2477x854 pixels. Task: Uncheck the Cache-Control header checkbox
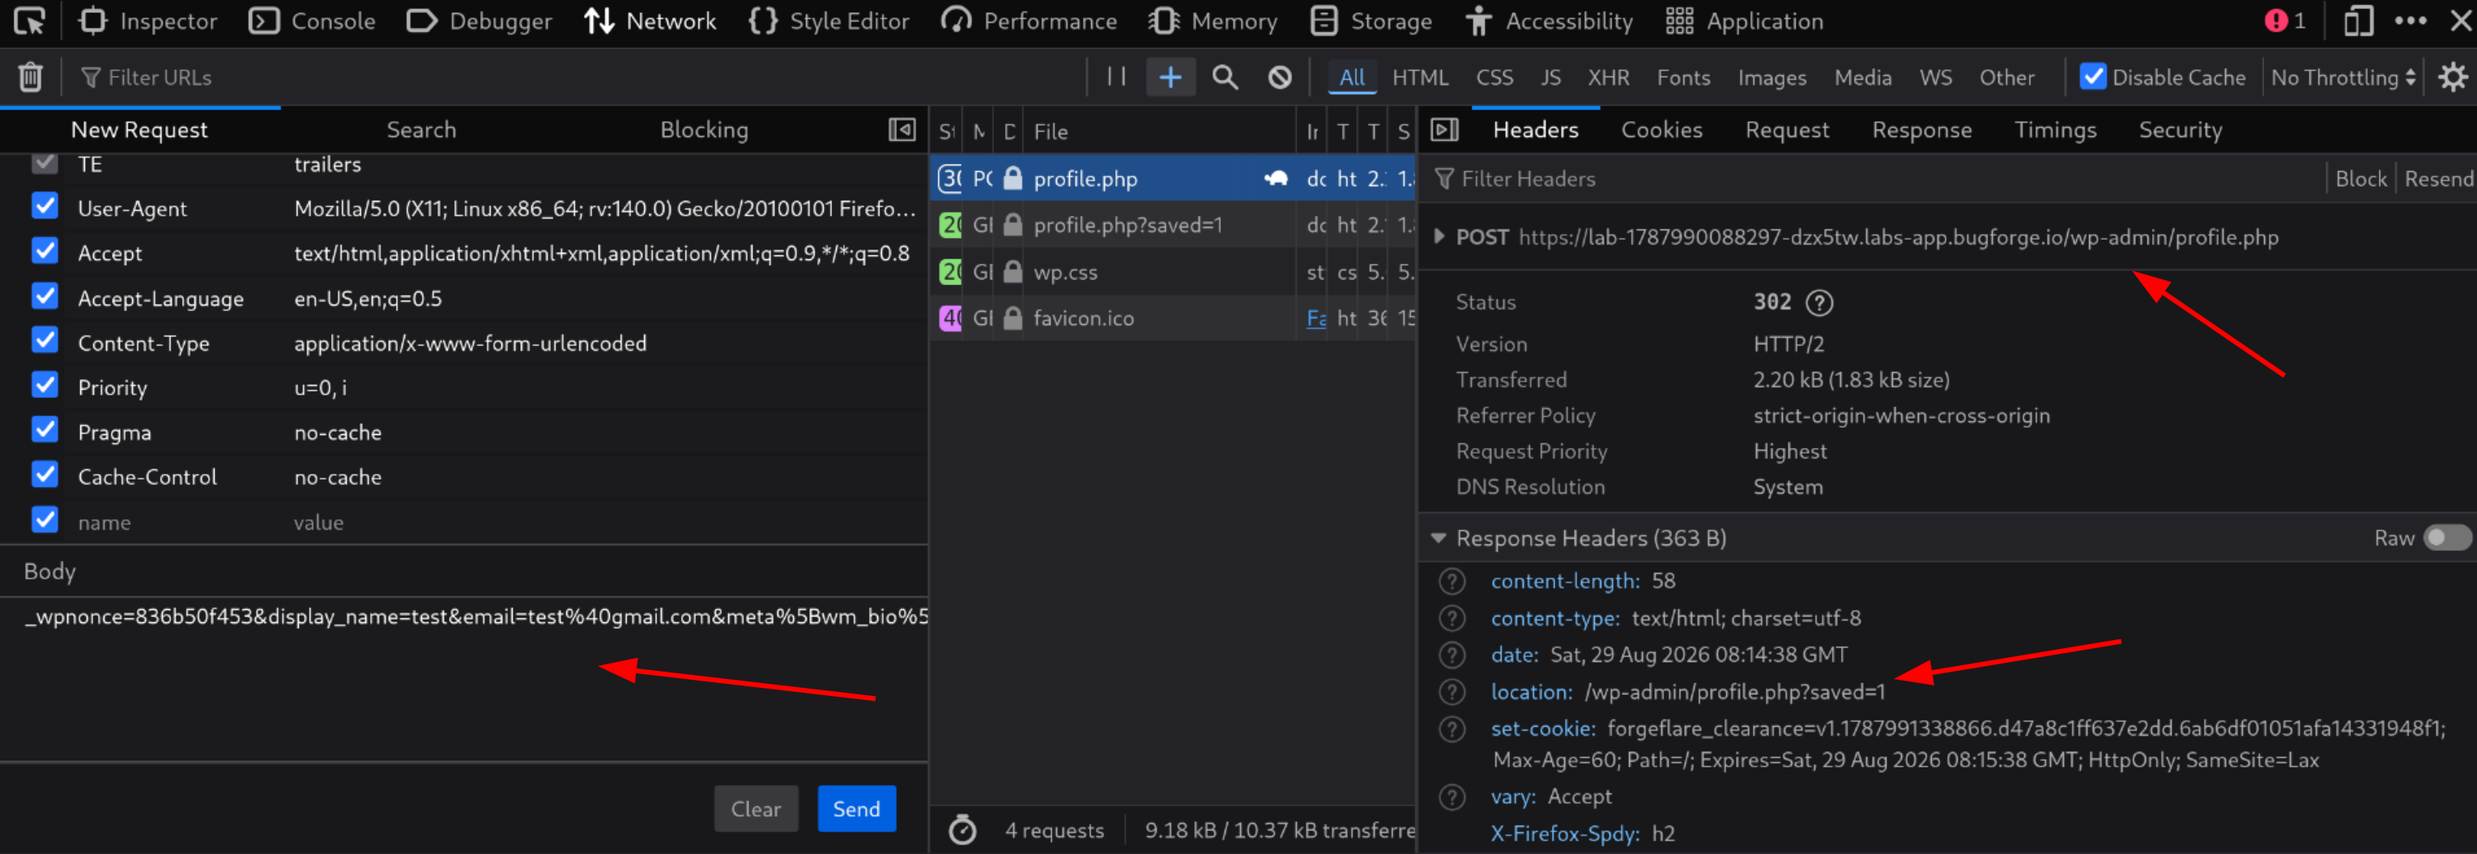[45, 474]
